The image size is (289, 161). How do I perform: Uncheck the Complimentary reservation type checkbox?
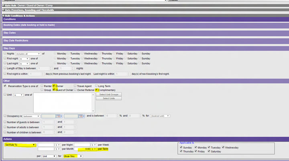coord(97,90)
